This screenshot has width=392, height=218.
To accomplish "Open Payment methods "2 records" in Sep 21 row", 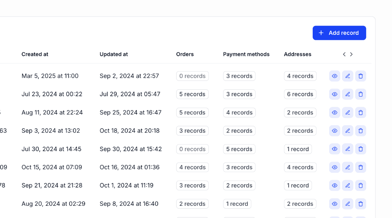I will [x=239, y=185].
